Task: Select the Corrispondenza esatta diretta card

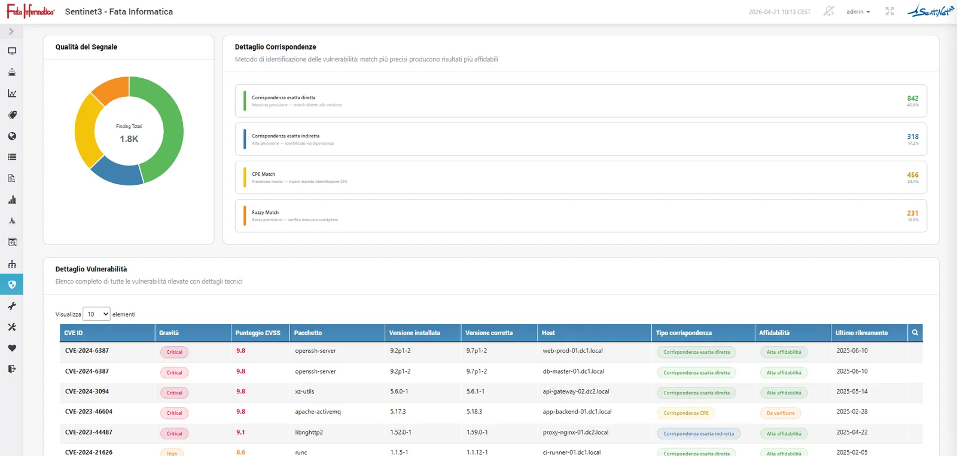Action: pyautogui.click(x=581, y=101)
